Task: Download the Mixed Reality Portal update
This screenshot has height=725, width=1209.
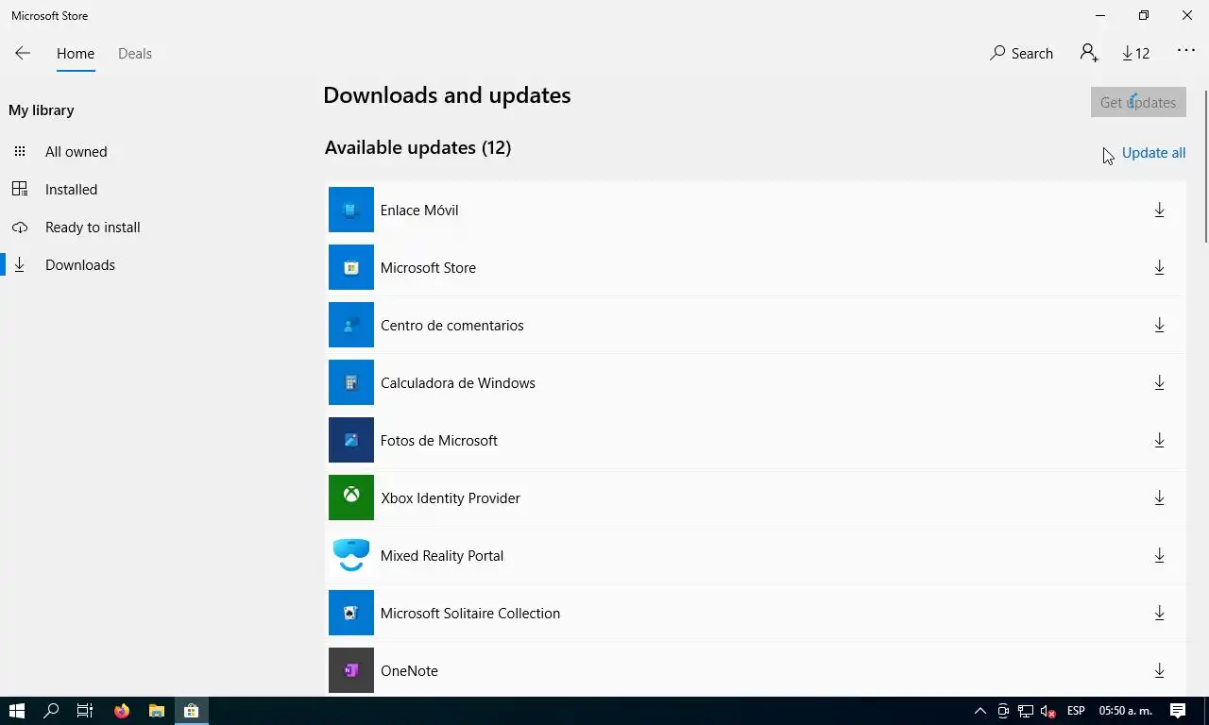Action: click(x=1159, y=555)
